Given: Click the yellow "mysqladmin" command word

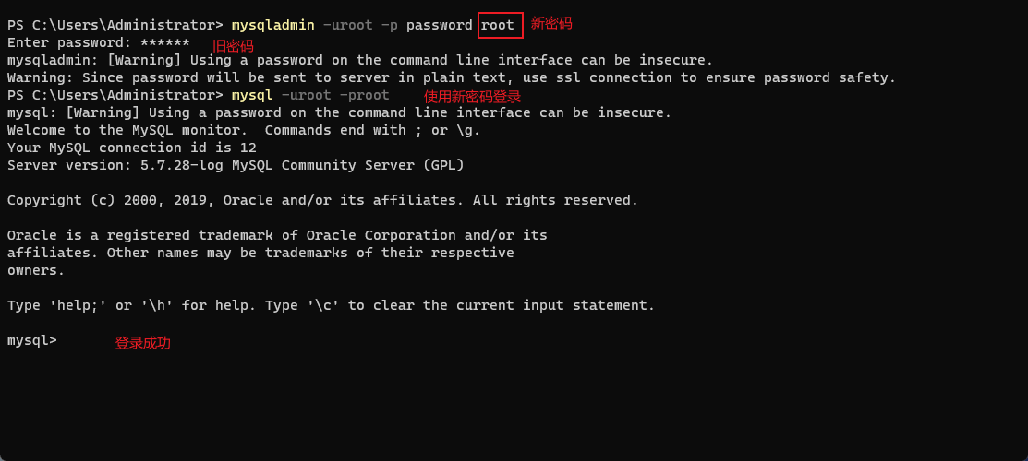Looking at the screenshot, I should (x=272, y=26).
